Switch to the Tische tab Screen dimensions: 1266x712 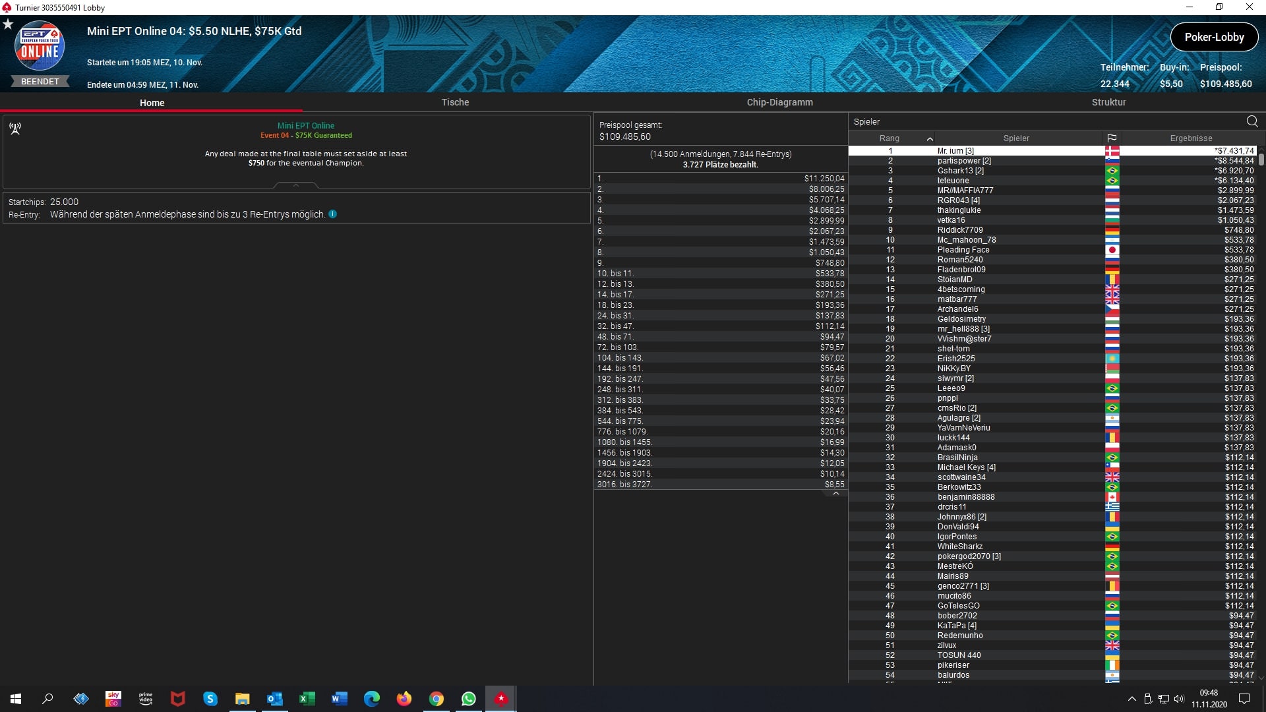pos(455,102)
